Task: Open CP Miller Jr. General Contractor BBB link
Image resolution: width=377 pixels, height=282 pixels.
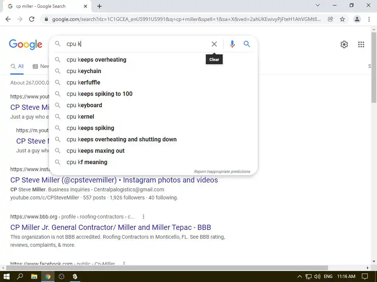Action: [110, 227]
